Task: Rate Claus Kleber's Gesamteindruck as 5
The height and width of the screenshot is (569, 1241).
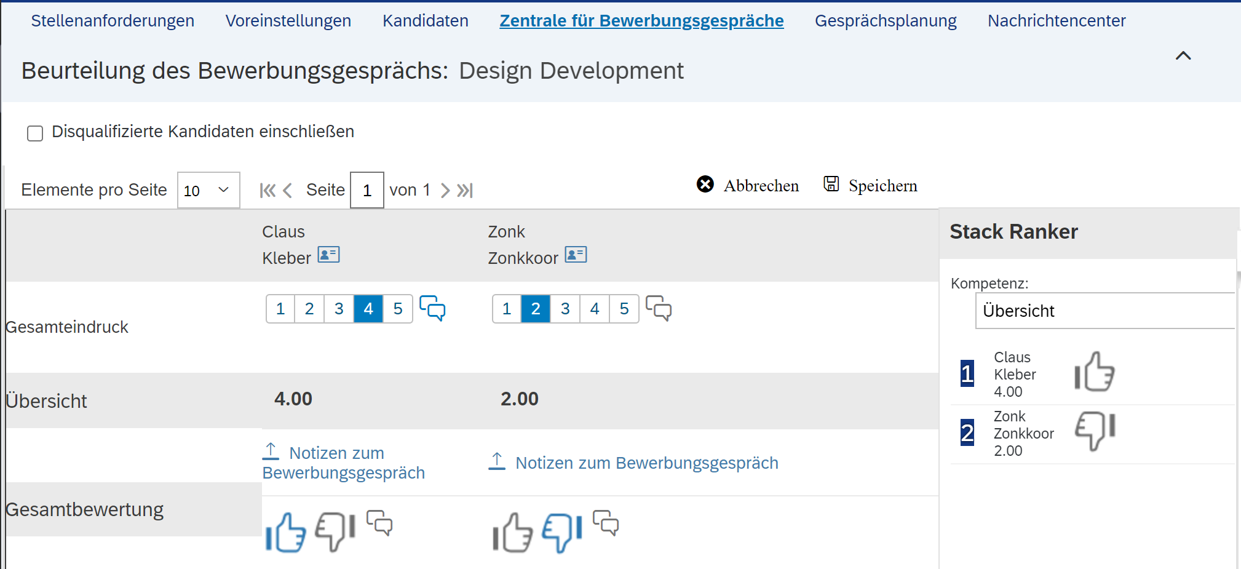Action: [398, 309]
